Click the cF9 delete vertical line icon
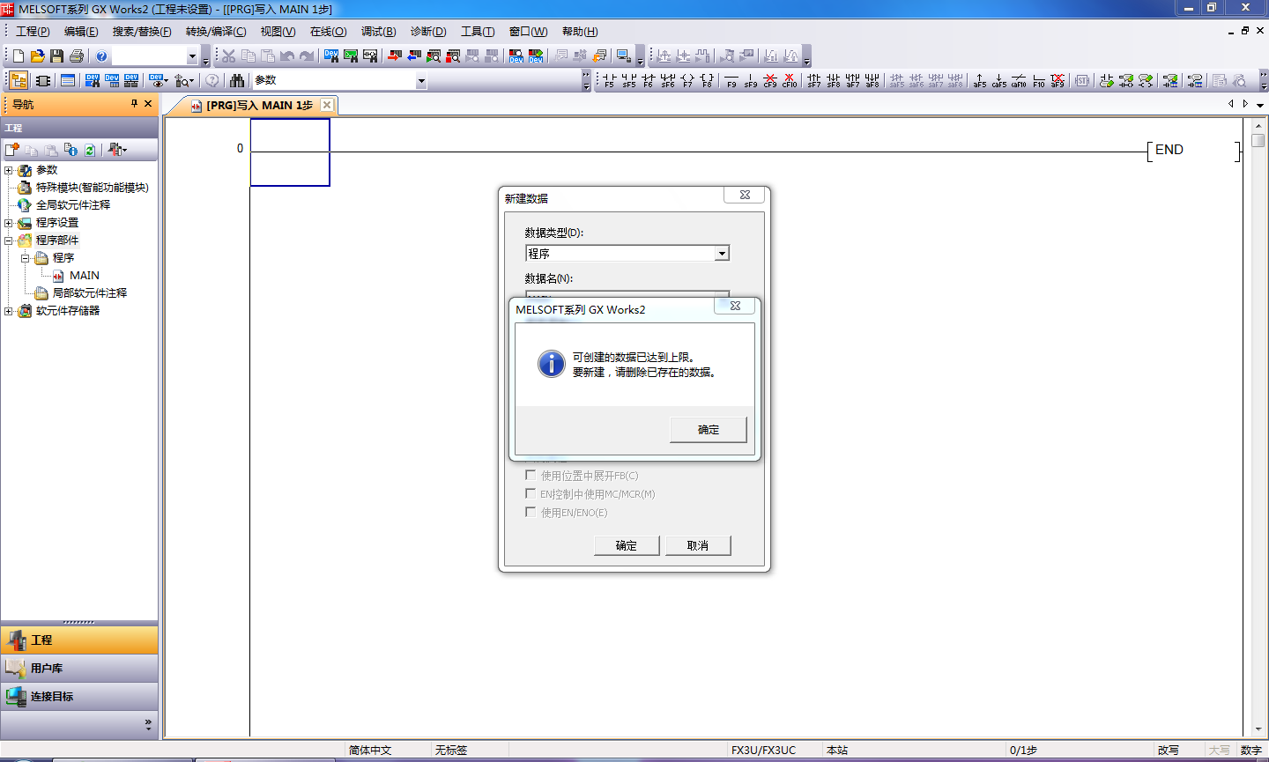1269x762 pixels. 770,81
